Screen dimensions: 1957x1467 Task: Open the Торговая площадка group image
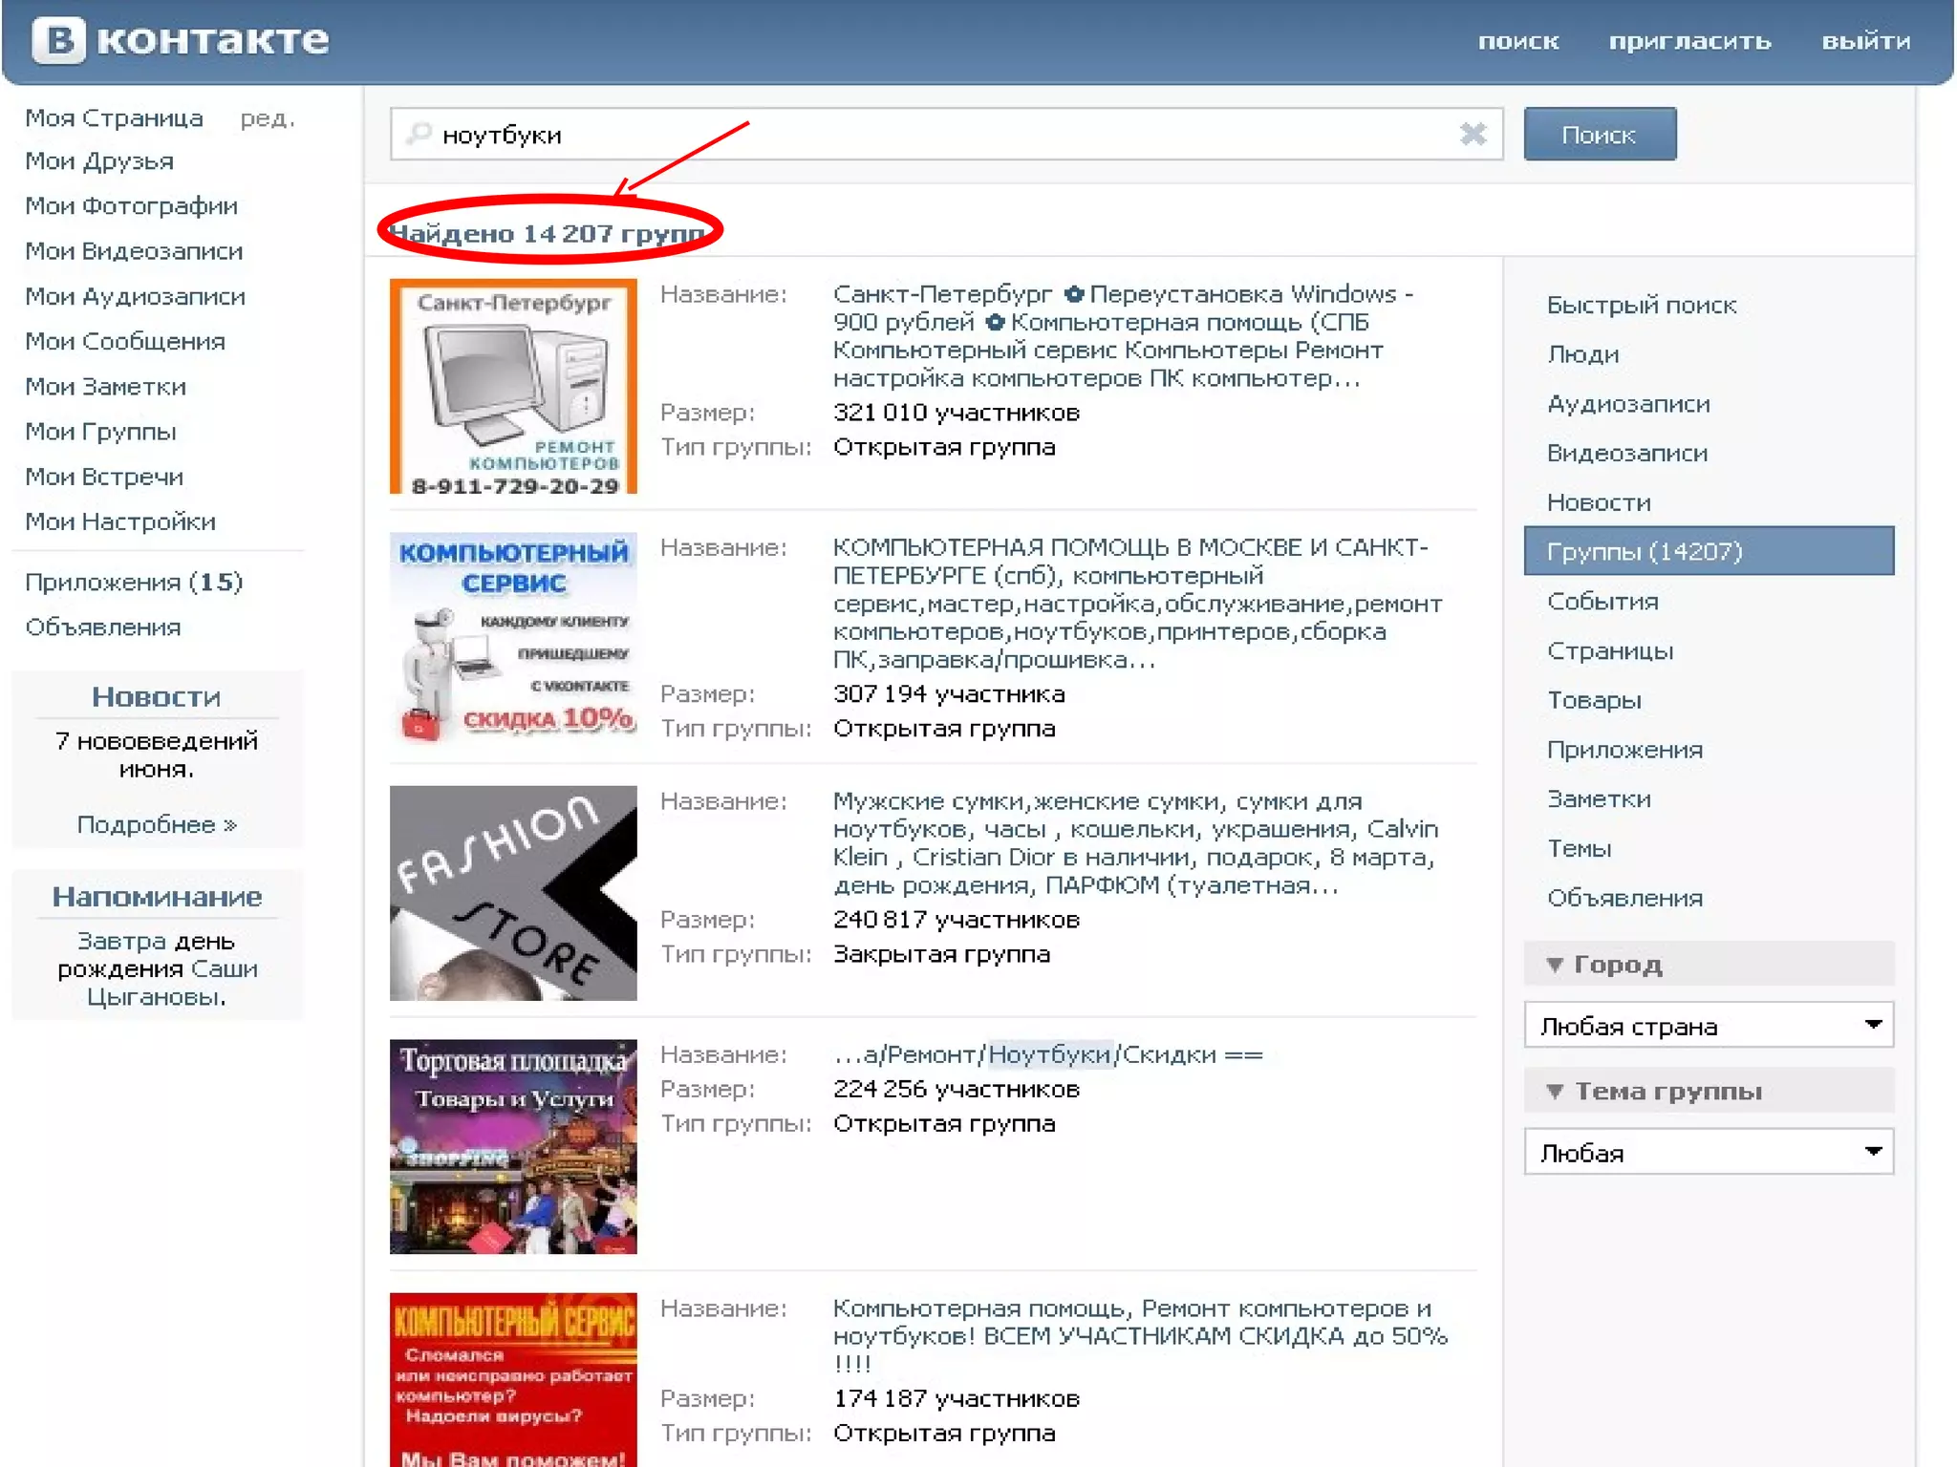pos(513,1146)
